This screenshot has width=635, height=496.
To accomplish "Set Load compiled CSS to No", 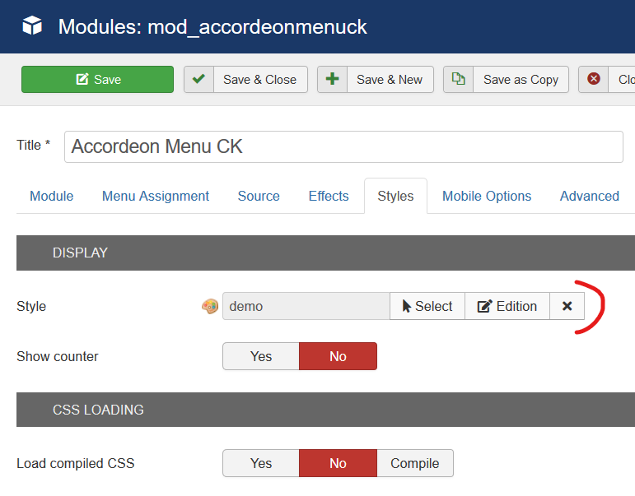I will point(338,463).
